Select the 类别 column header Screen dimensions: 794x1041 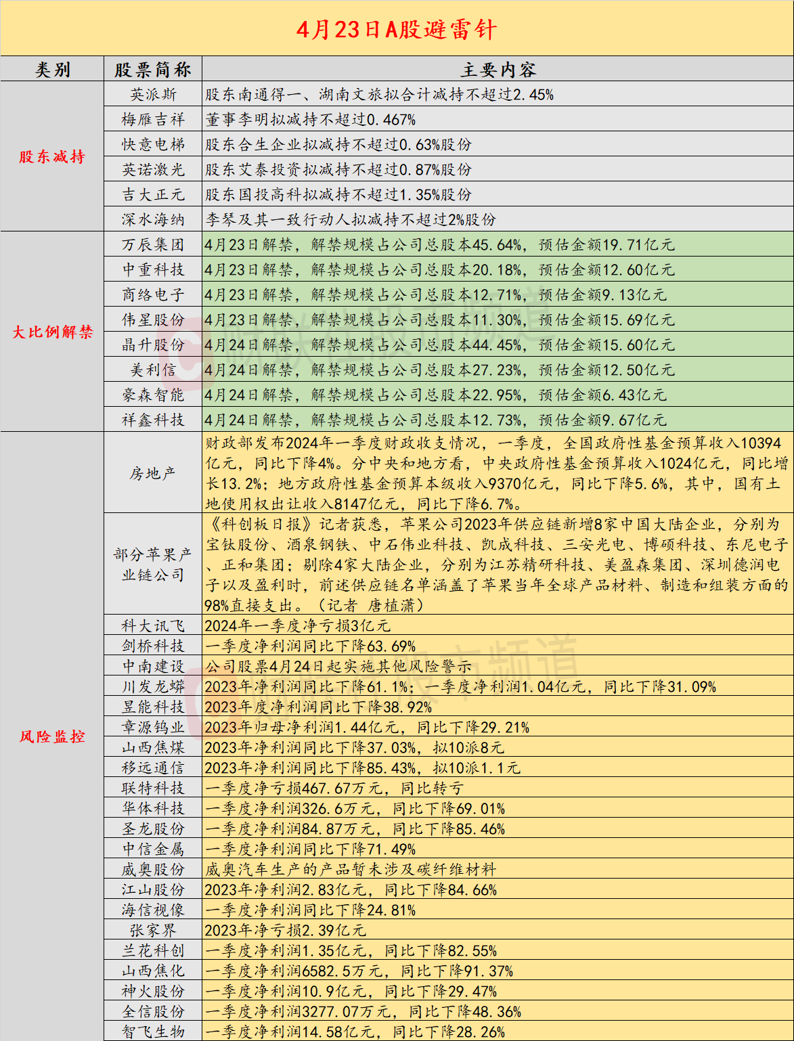click(x=52, y=69)
